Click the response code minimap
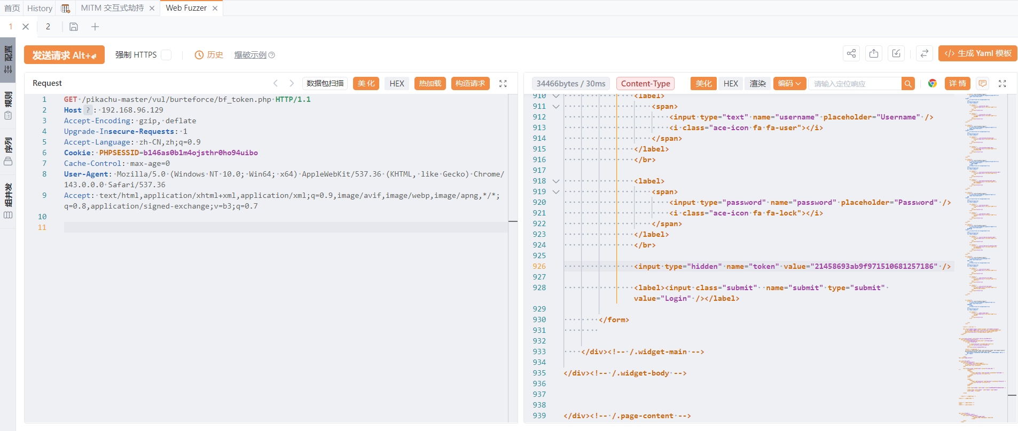The image size is (1018, 431). pyautogui.click(x=982, y=258)
